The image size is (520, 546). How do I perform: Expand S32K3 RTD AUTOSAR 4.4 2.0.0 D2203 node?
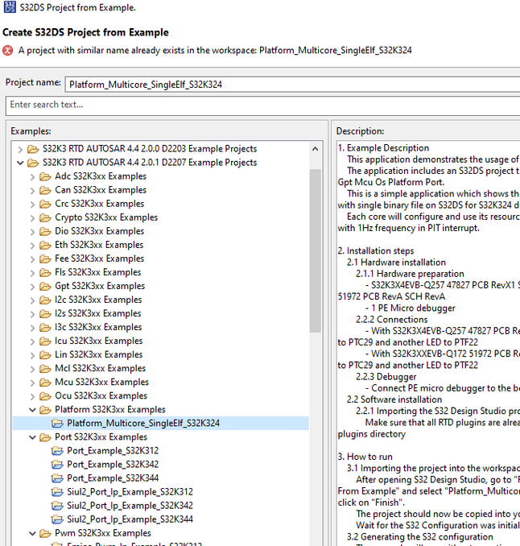20,149
